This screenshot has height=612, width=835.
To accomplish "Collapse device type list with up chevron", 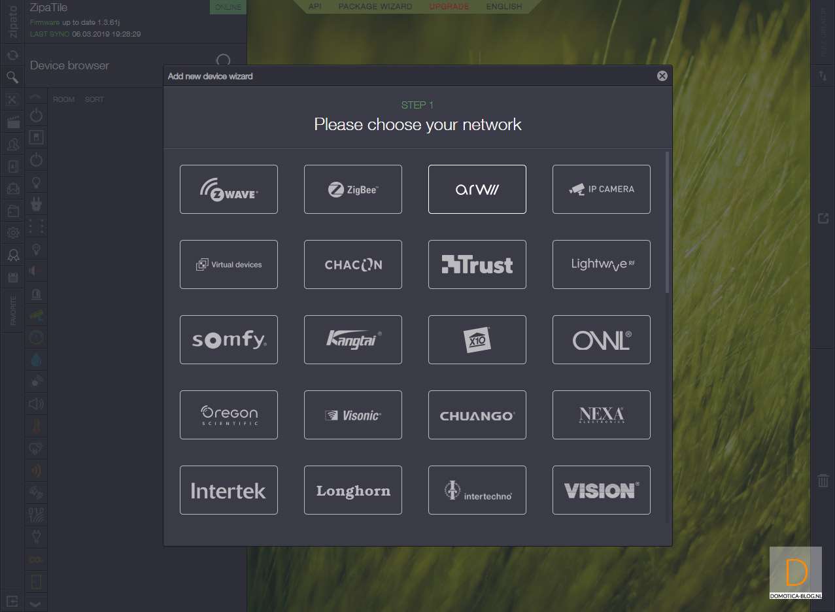I will pyautogui.click(x=36, y=98).
